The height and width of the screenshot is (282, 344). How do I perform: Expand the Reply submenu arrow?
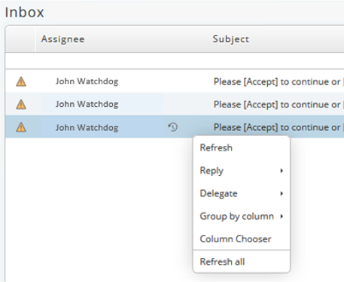tap(282, 171)
